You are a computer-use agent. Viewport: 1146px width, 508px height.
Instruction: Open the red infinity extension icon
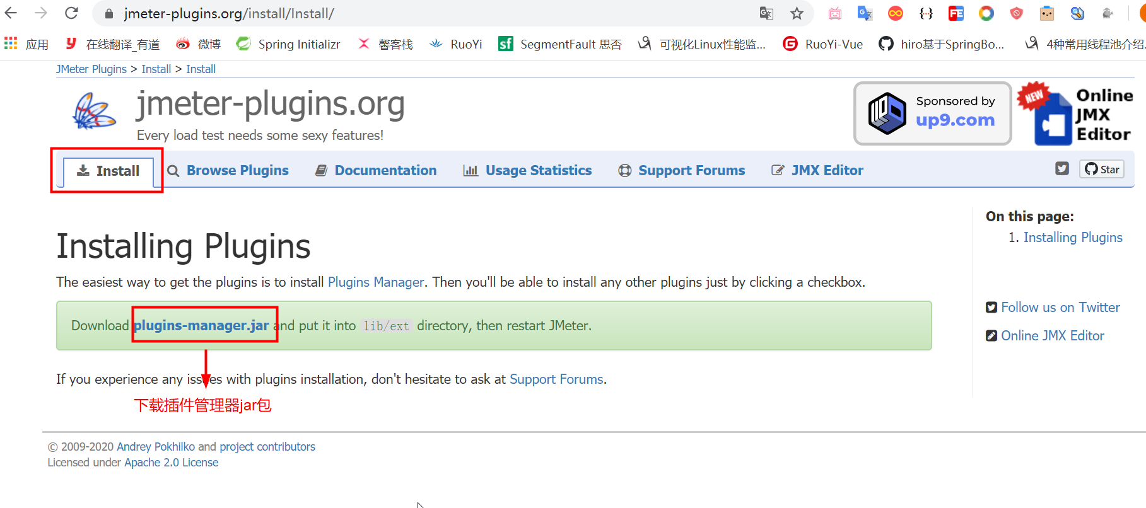[x=896, y=13]
